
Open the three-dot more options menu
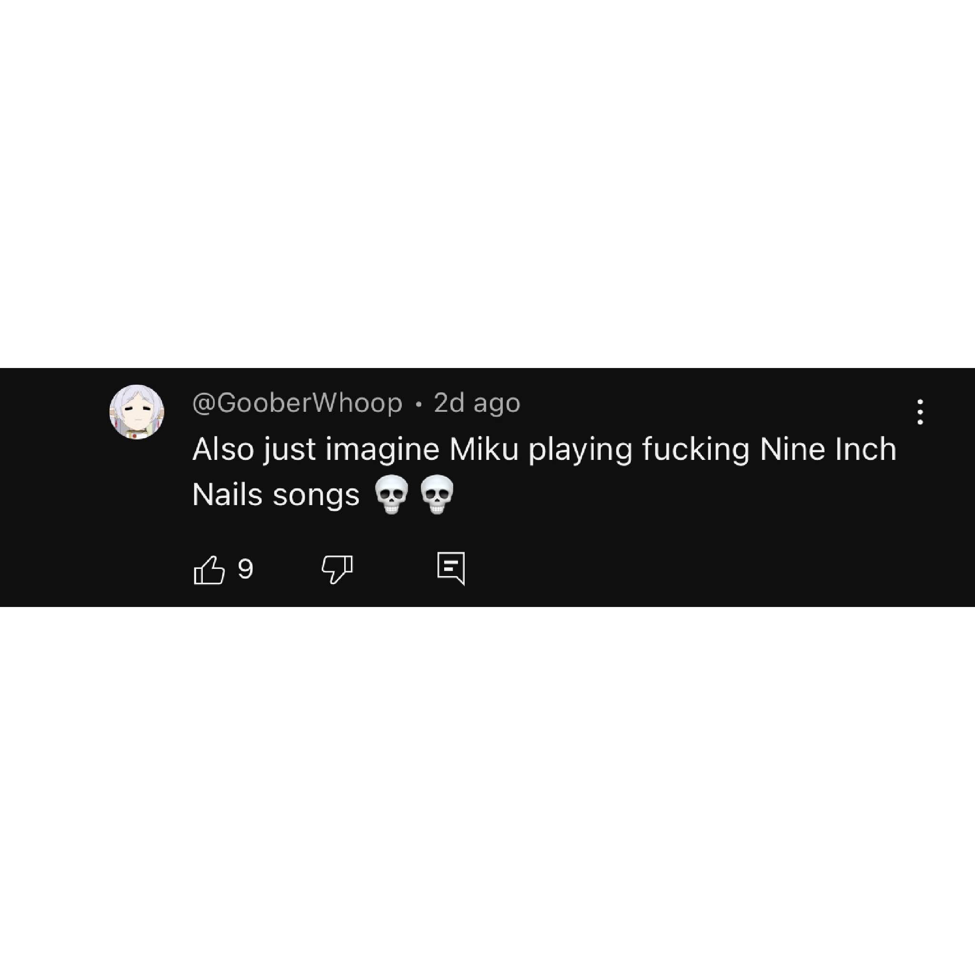pyautogui.click(x=920, y=412)
